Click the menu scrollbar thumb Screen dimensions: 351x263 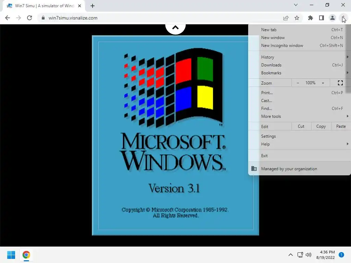[348, 59]
